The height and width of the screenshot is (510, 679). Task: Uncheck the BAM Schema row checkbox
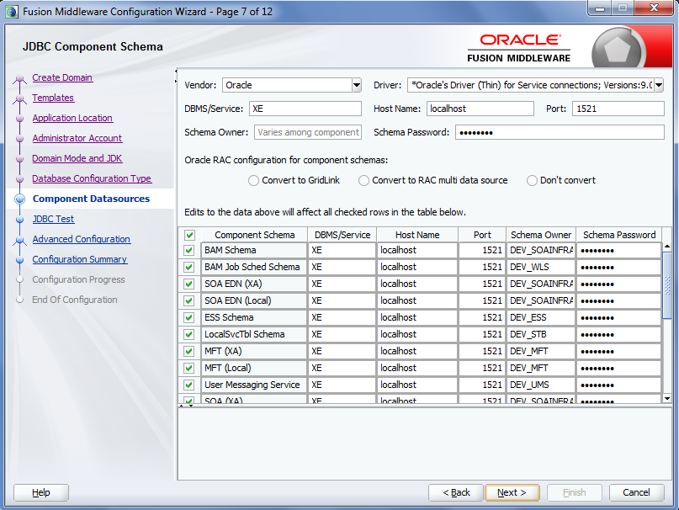click(x=188, y=250)
